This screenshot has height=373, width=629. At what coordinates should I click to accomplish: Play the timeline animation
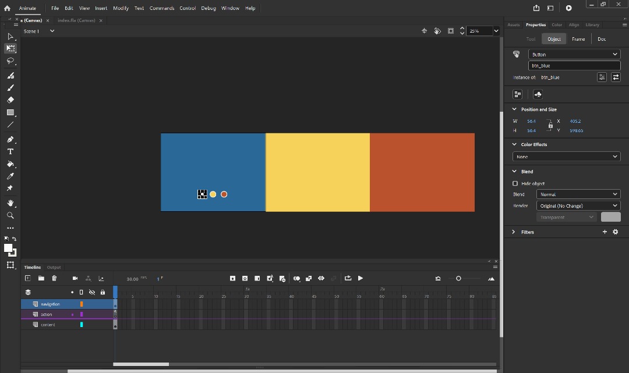(361, 279)
